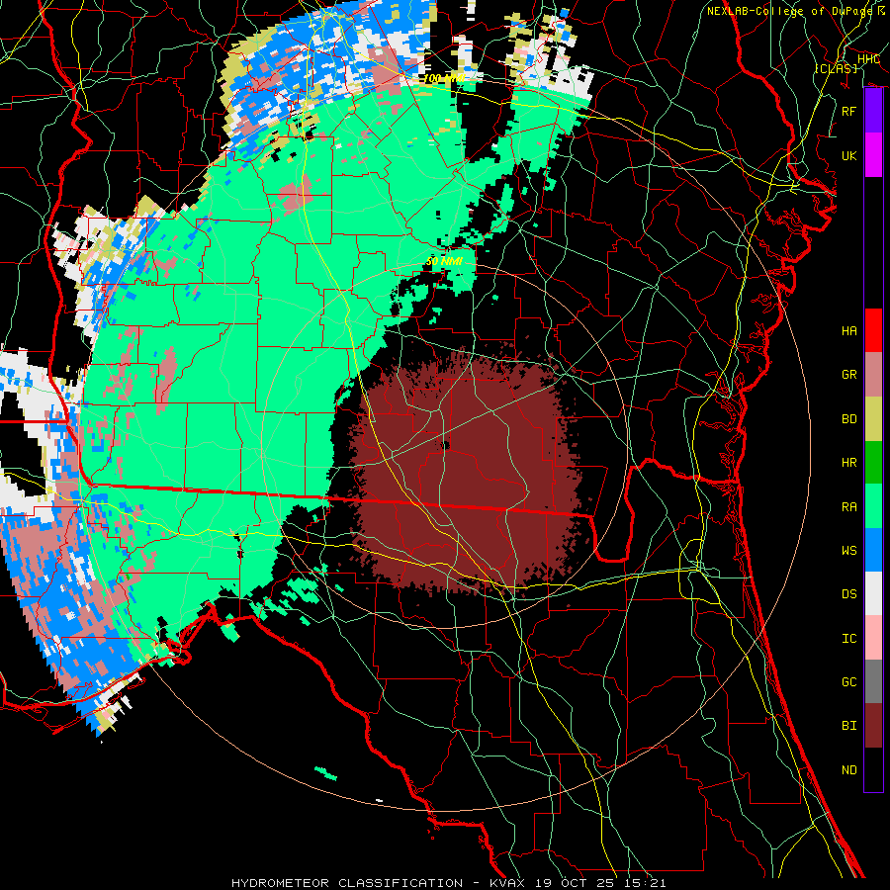Click the BI brown legend swatch
Image resolution: width=890 pixels, height=890 pixels.
click(x=873, y=726)
